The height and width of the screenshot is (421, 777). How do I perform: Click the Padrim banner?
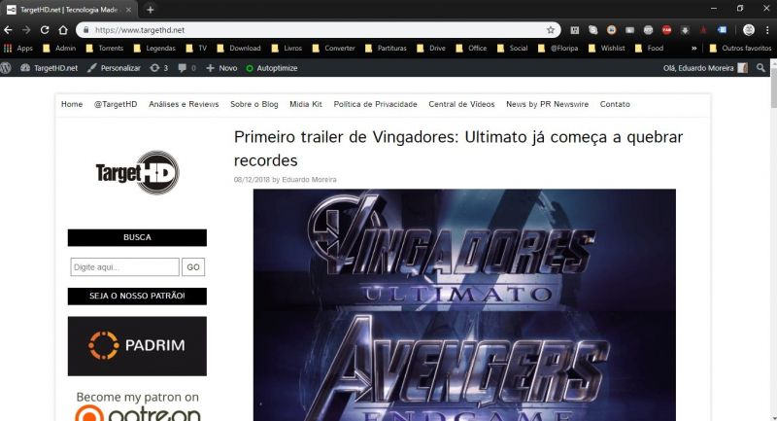click(137, 345)
